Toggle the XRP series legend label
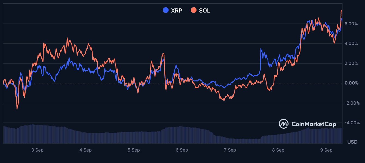 click(176, 11)
